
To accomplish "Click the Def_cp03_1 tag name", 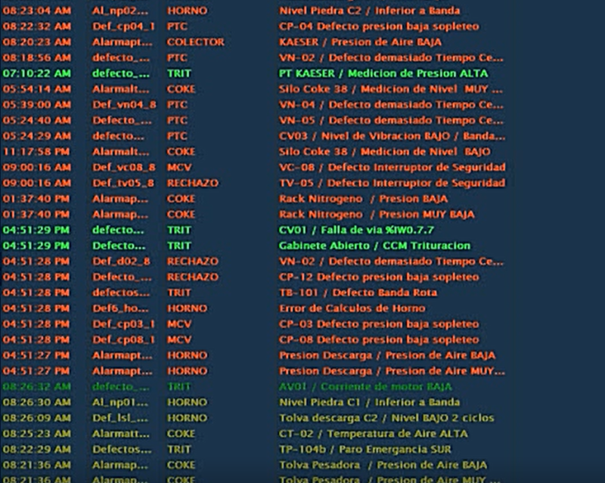I will tap(124, 324).
